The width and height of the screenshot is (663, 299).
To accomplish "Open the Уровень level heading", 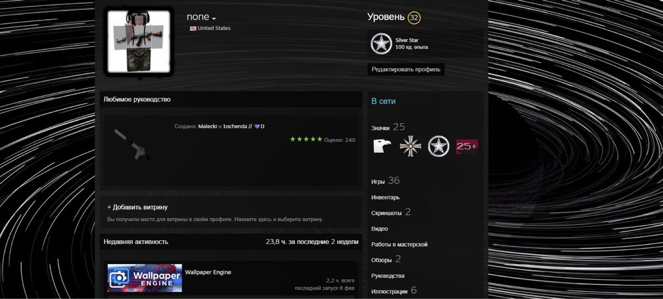I will pos(386,17).
